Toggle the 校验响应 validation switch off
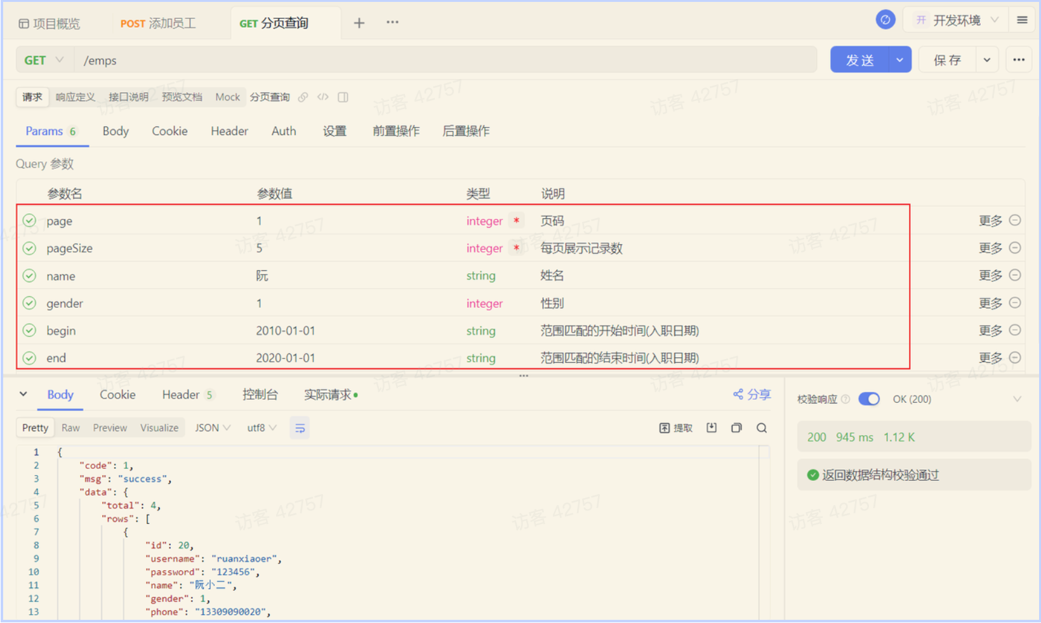Viewport: 1041px width, 623px height. click(x=869, y=399)
